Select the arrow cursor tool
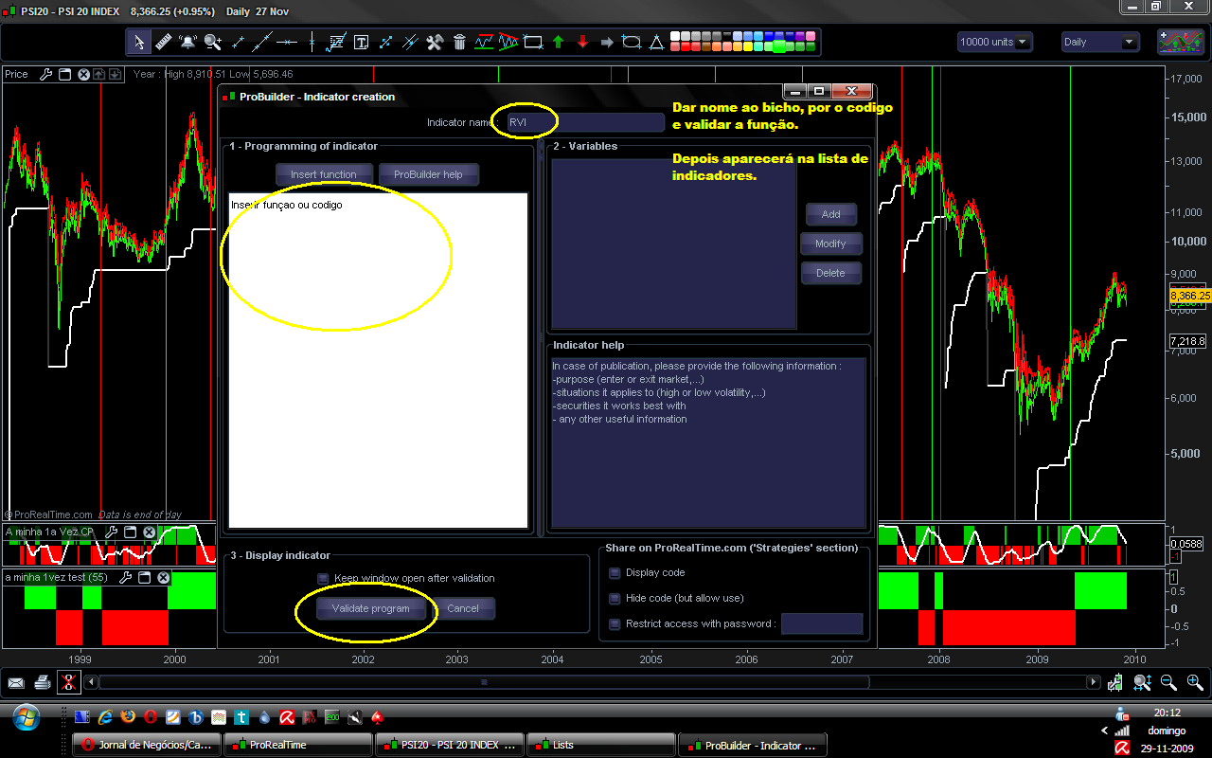Screen dimensions: 1212x758 click(x=139, y=42)
